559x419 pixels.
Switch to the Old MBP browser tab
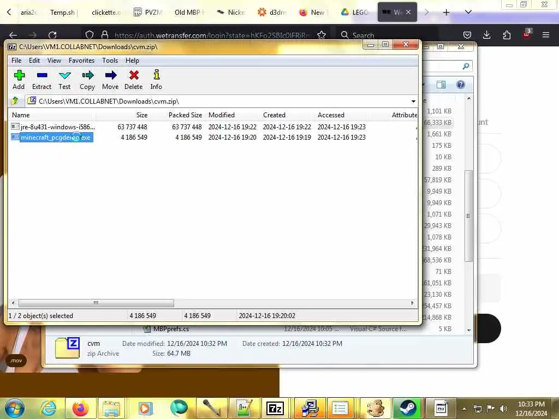click(x=189, y=13)
